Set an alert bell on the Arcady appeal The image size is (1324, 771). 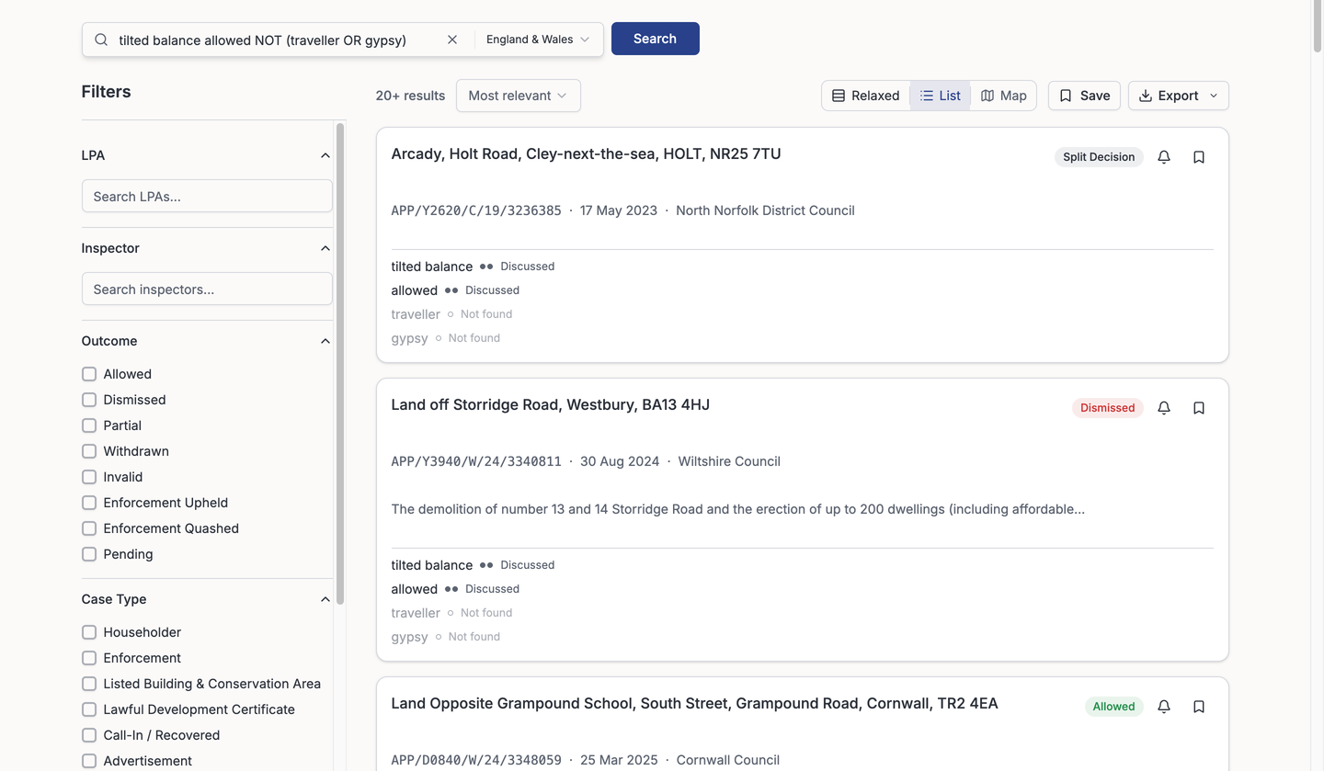click(x=1163, y=156)
